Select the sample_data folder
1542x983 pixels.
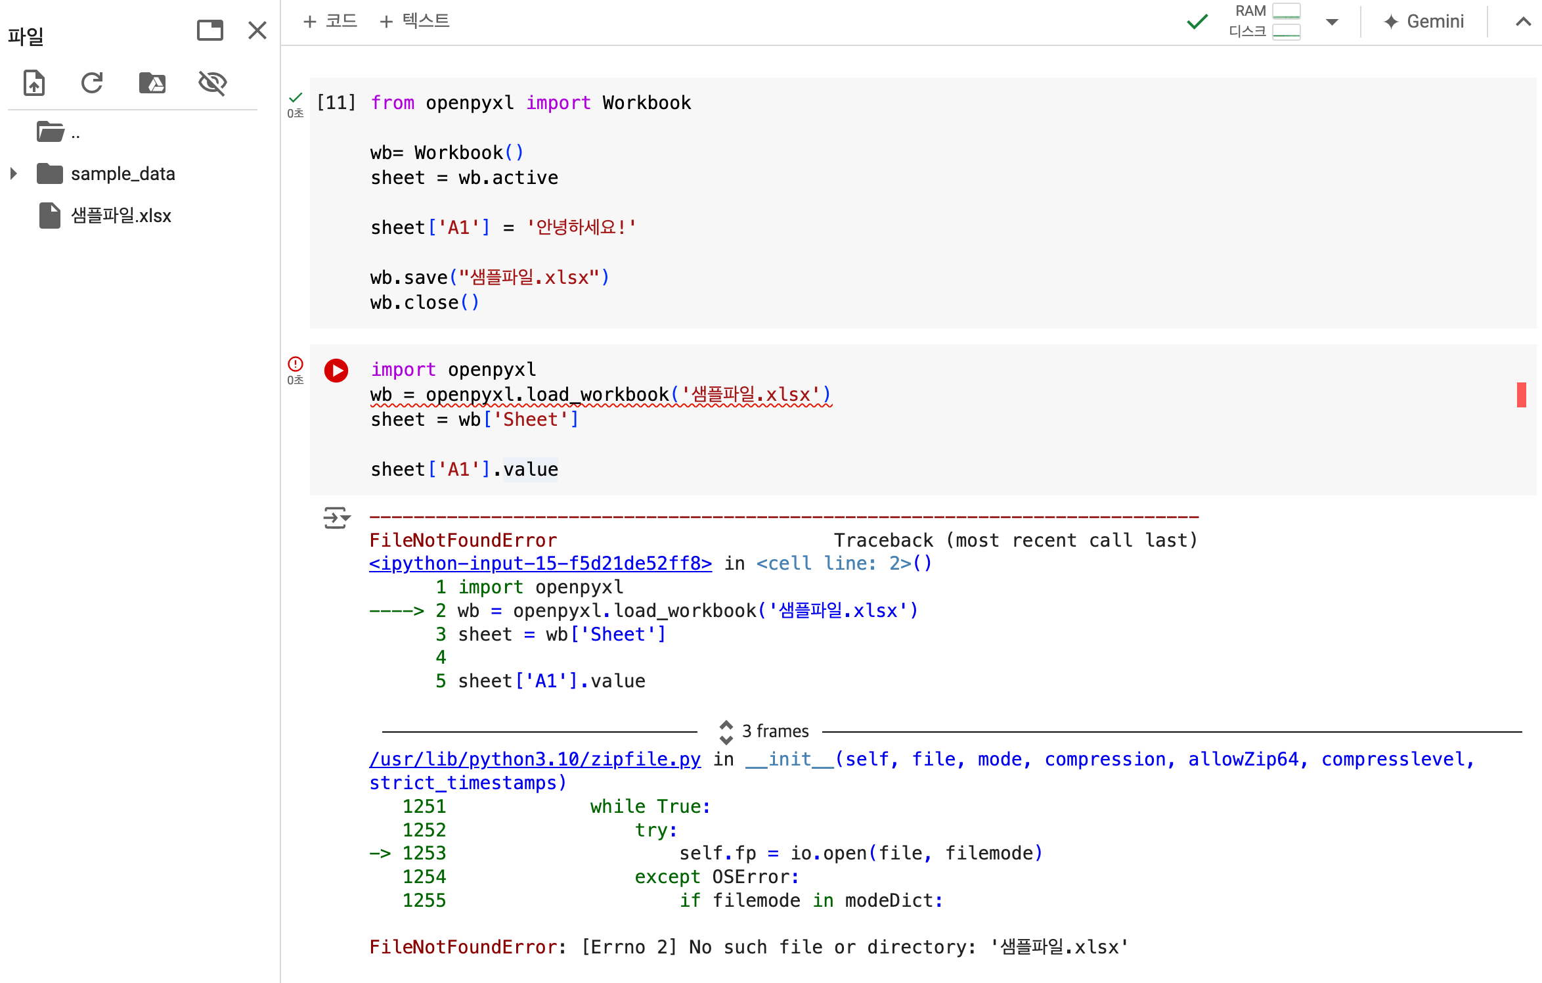click(x=106, y=173)
